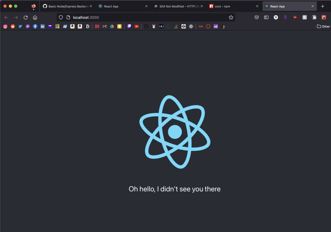This screenshot has width=331, height=232.
Task: Open the CodePen bookmark
Action: (x=184, y=26)
